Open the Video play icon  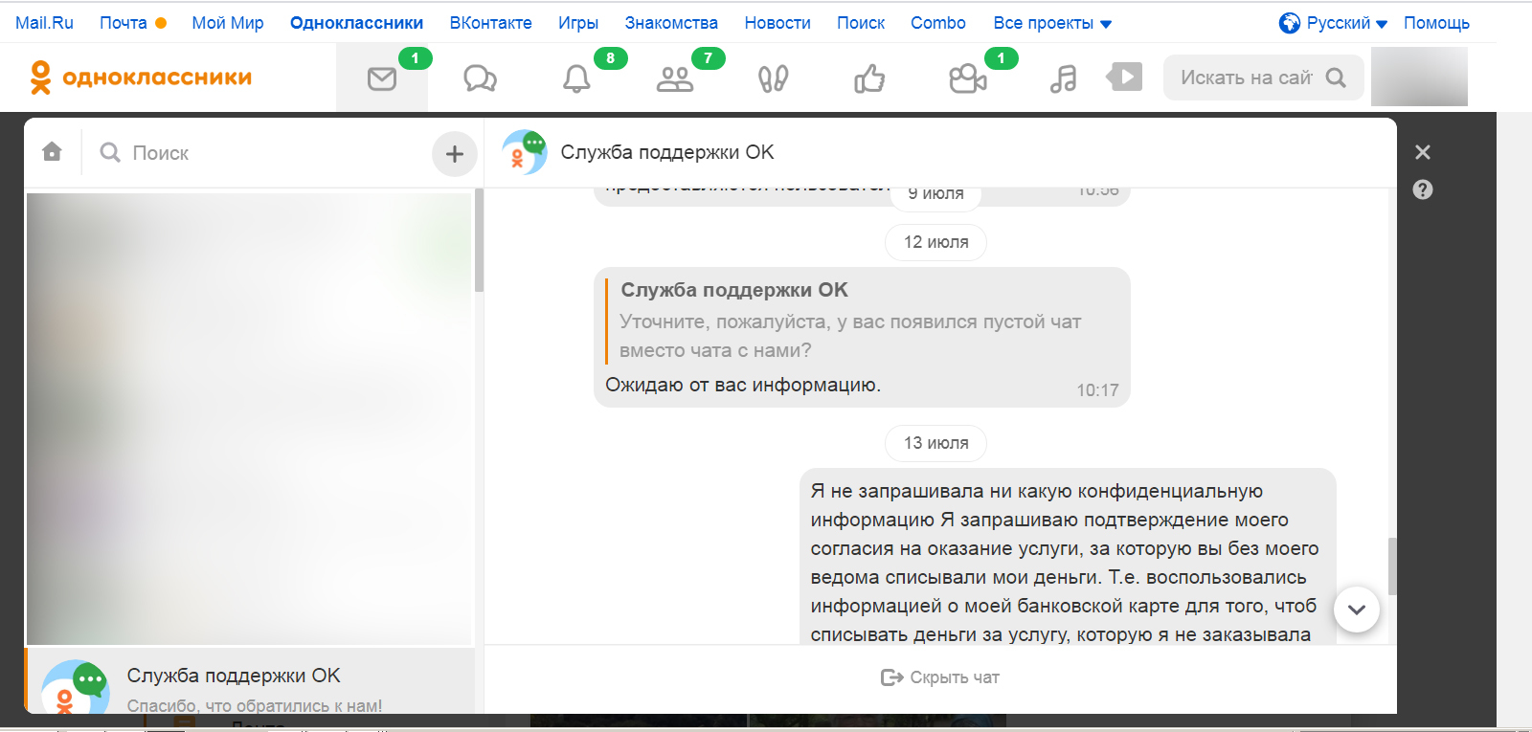[x=1125, y=77]
